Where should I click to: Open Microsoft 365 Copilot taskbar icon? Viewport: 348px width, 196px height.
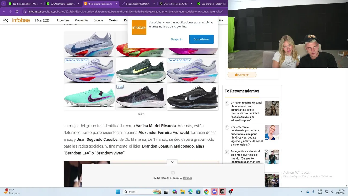175,192
